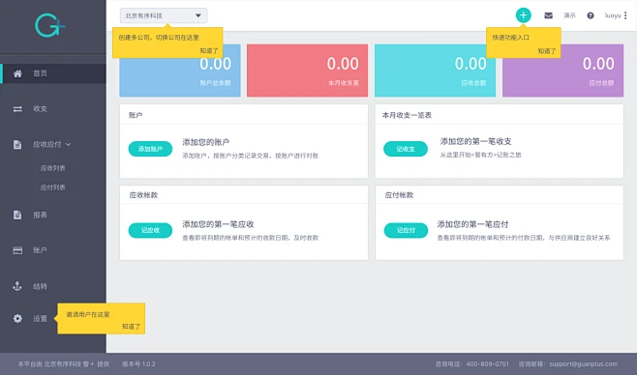Click the 报表 report icon in the sidebar
637x375 pixels.
[x=17, y=215]
